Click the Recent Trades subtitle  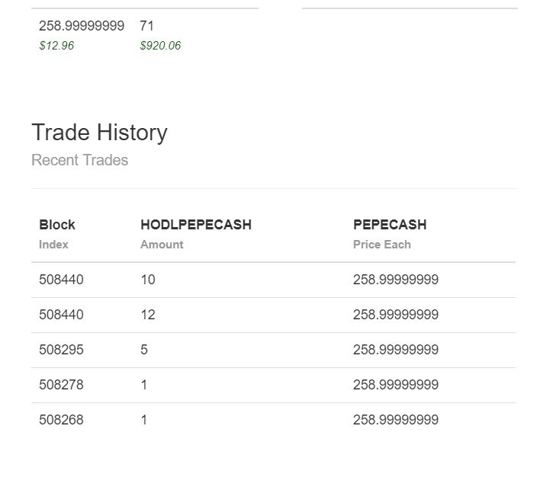[x=80, y=160]
